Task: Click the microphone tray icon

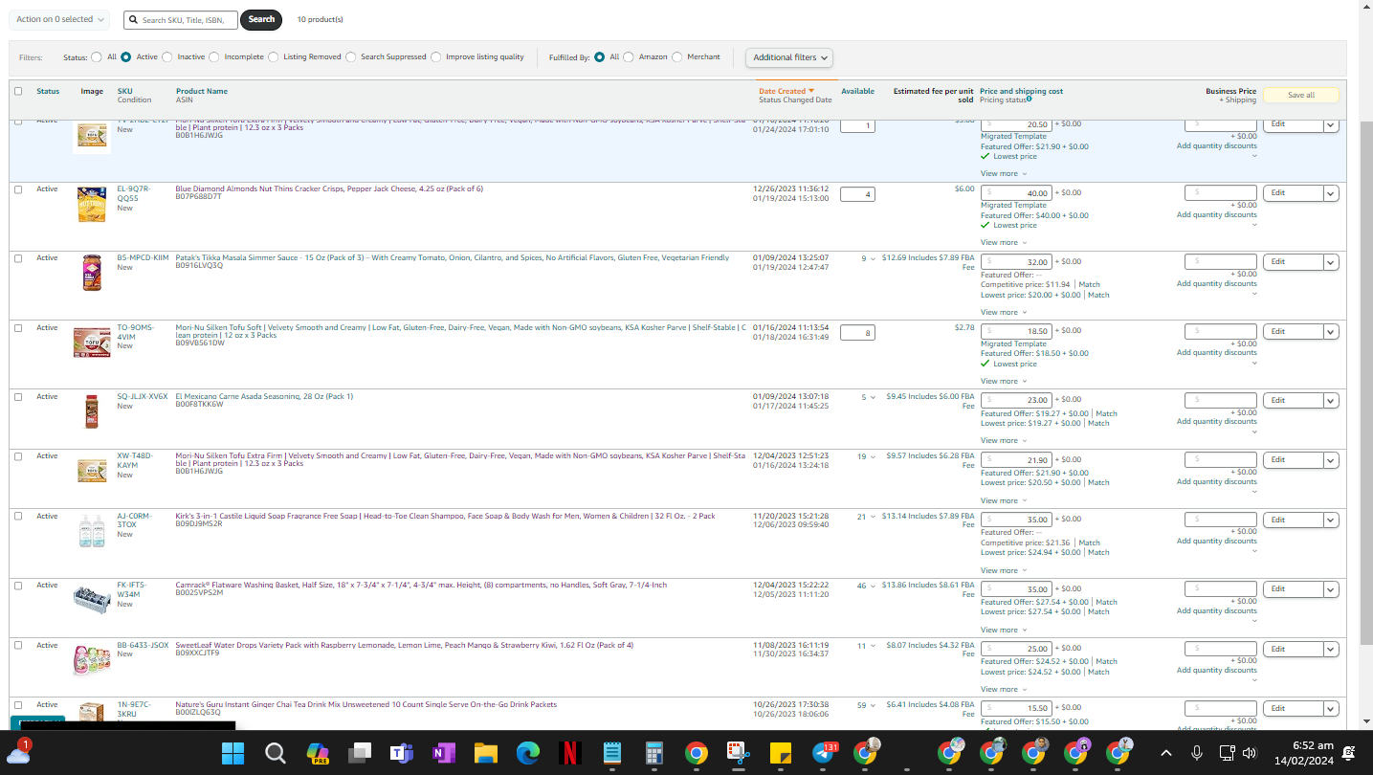Action: [1197, 753]
